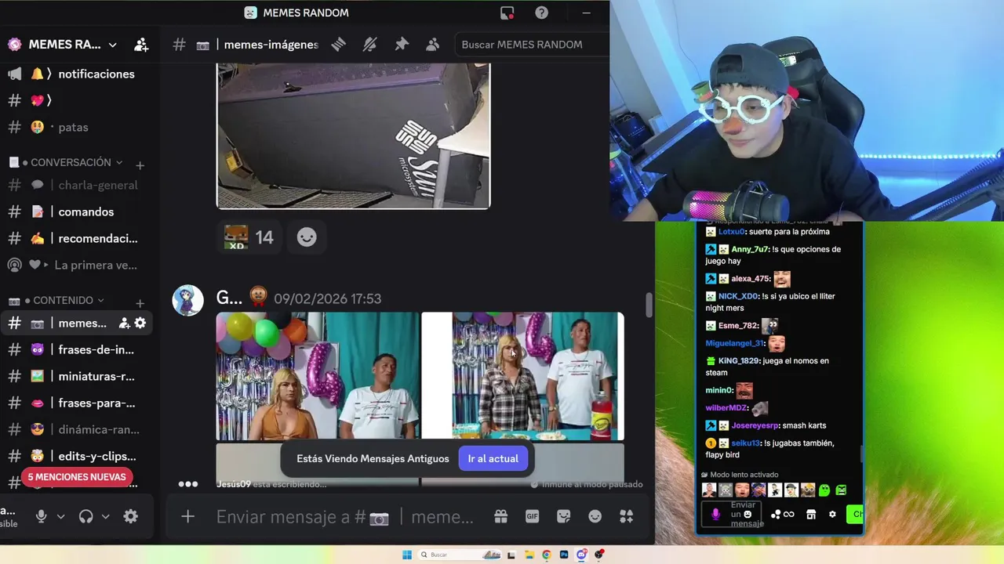Create channel in CONVERSACIÓN category

point(140,165)
